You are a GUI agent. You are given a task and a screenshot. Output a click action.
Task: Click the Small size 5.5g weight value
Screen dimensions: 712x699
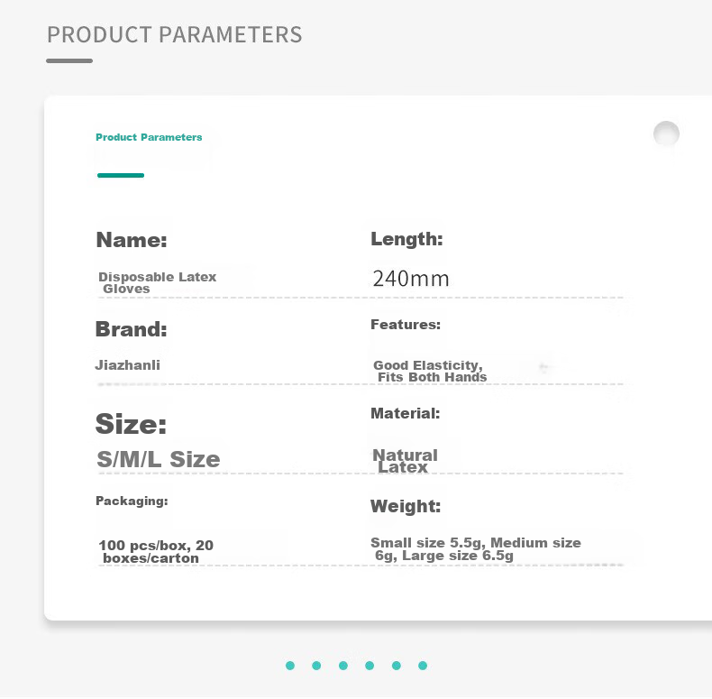[476, 549]
